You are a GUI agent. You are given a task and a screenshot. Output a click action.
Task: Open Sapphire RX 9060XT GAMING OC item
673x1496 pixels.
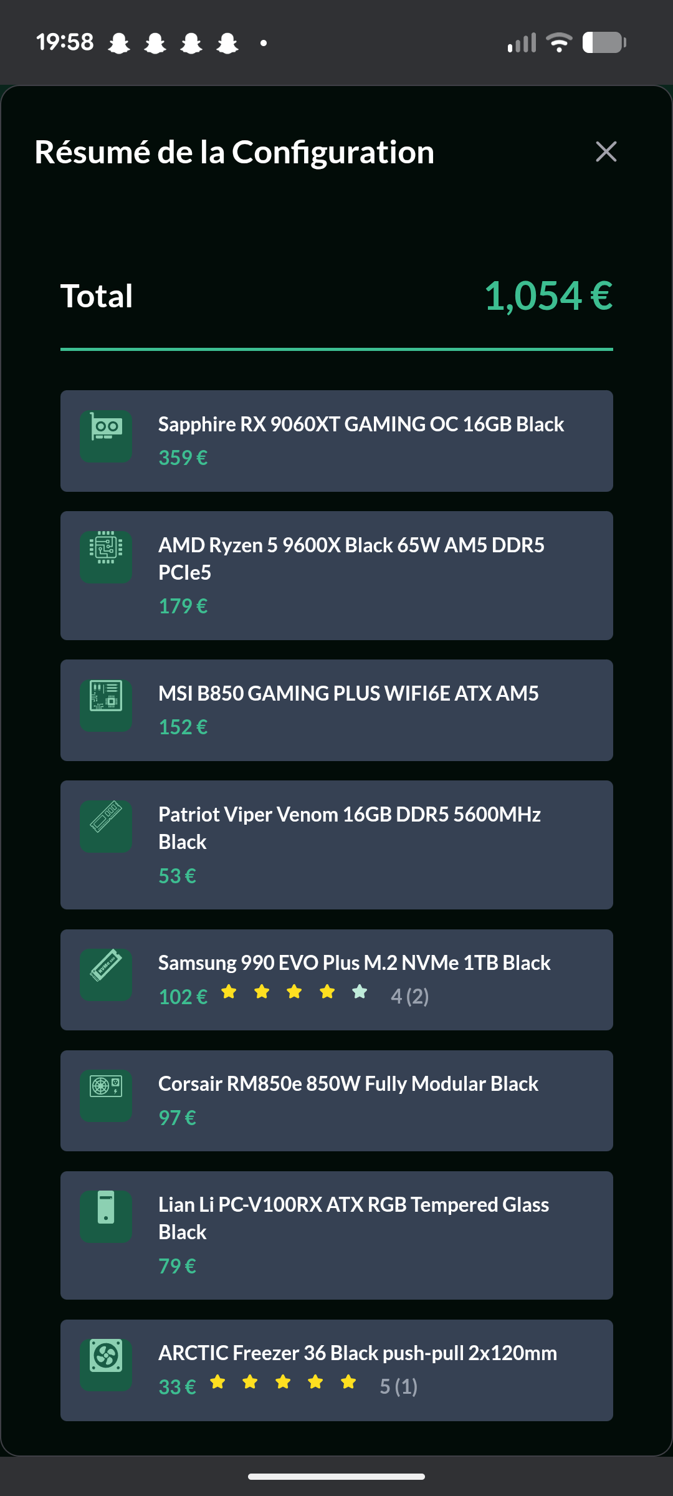click(x=361, y=424)
